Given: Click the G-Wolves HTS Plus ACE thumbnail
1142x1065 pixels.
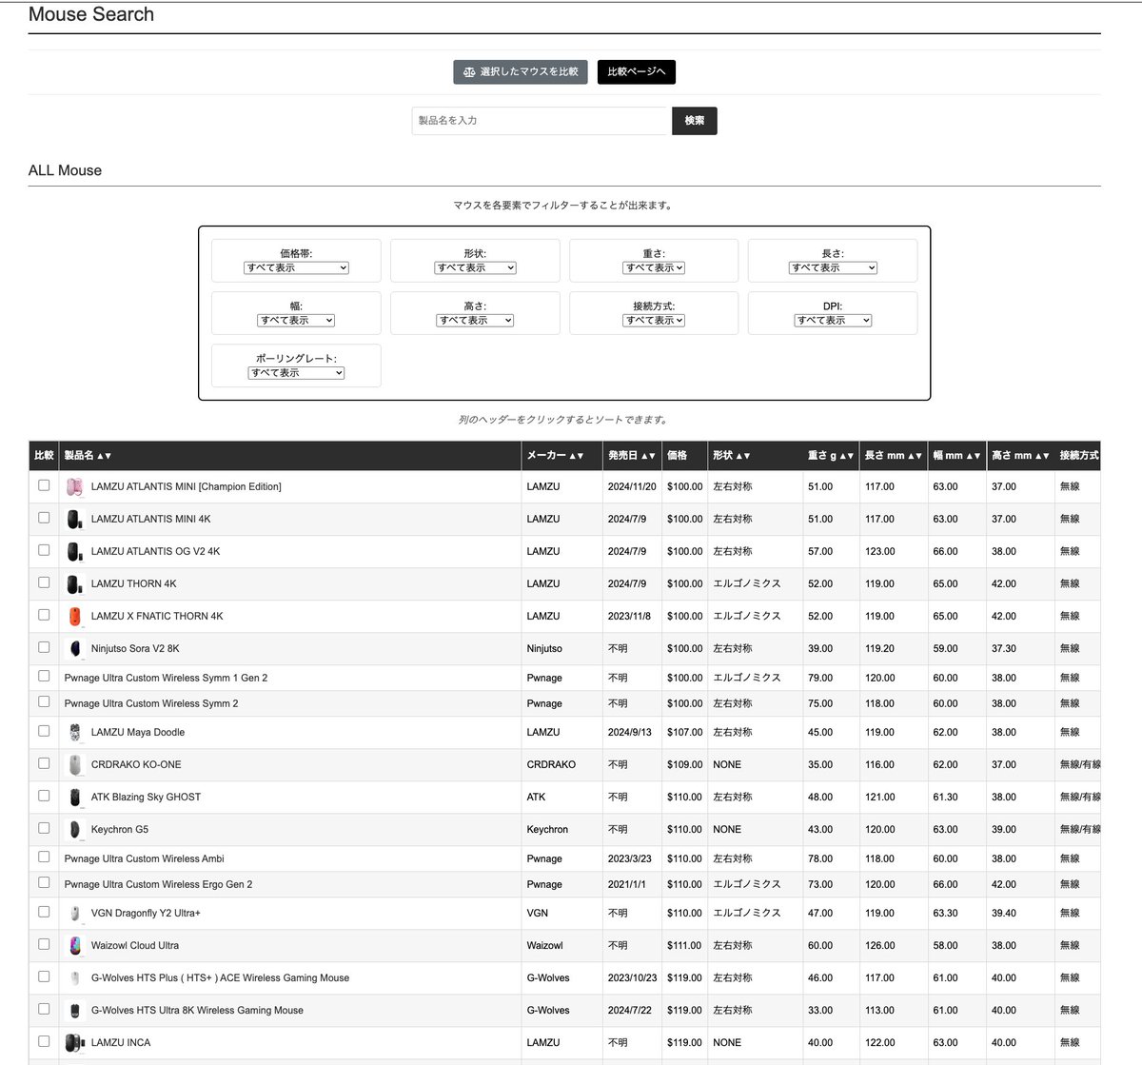Looking at the screenshot, I should point(74,978).
